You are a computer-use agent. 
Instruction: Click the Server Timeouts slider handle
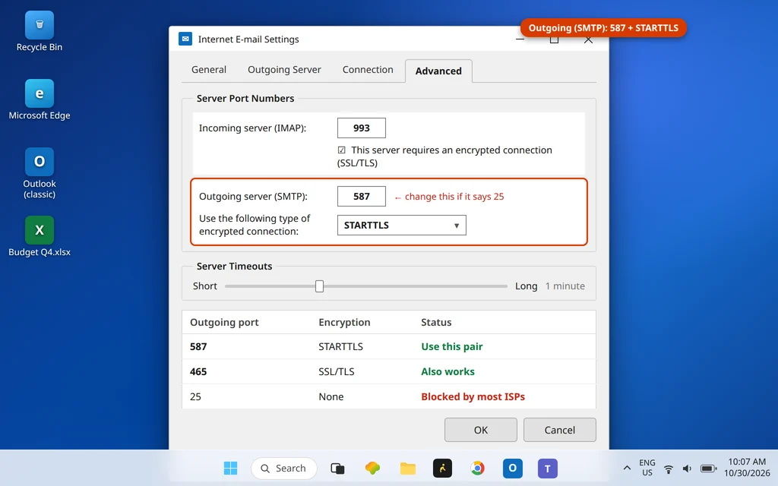pyautogui.click(x=320, y=286)
